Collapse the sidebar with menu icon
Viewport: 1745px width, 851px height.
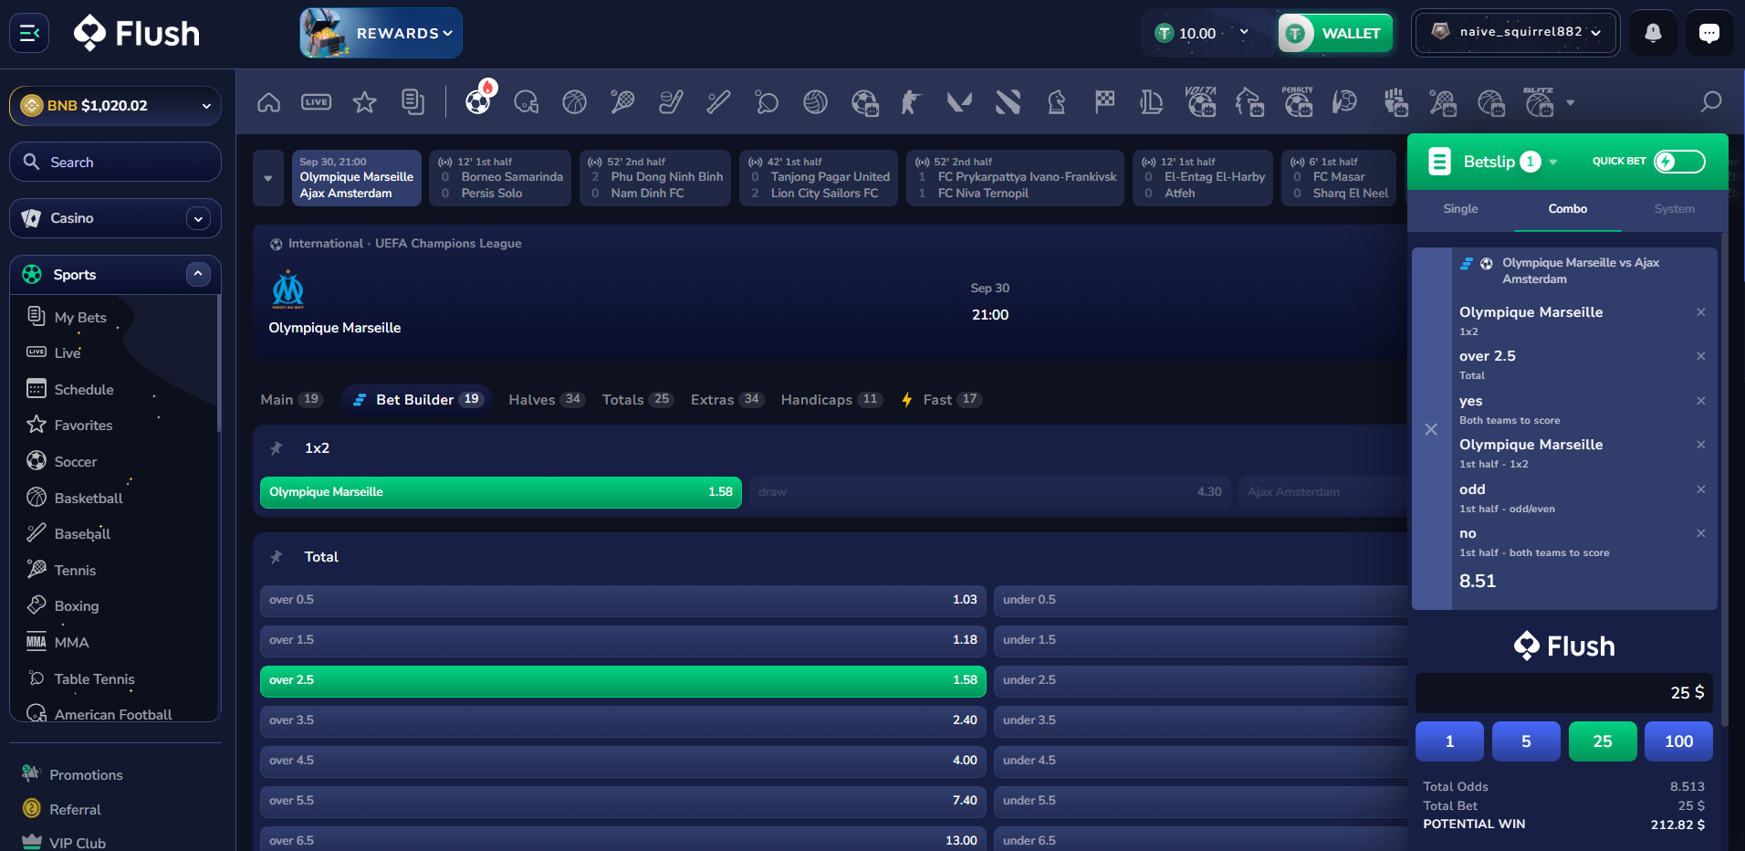[x=29, y=33]
